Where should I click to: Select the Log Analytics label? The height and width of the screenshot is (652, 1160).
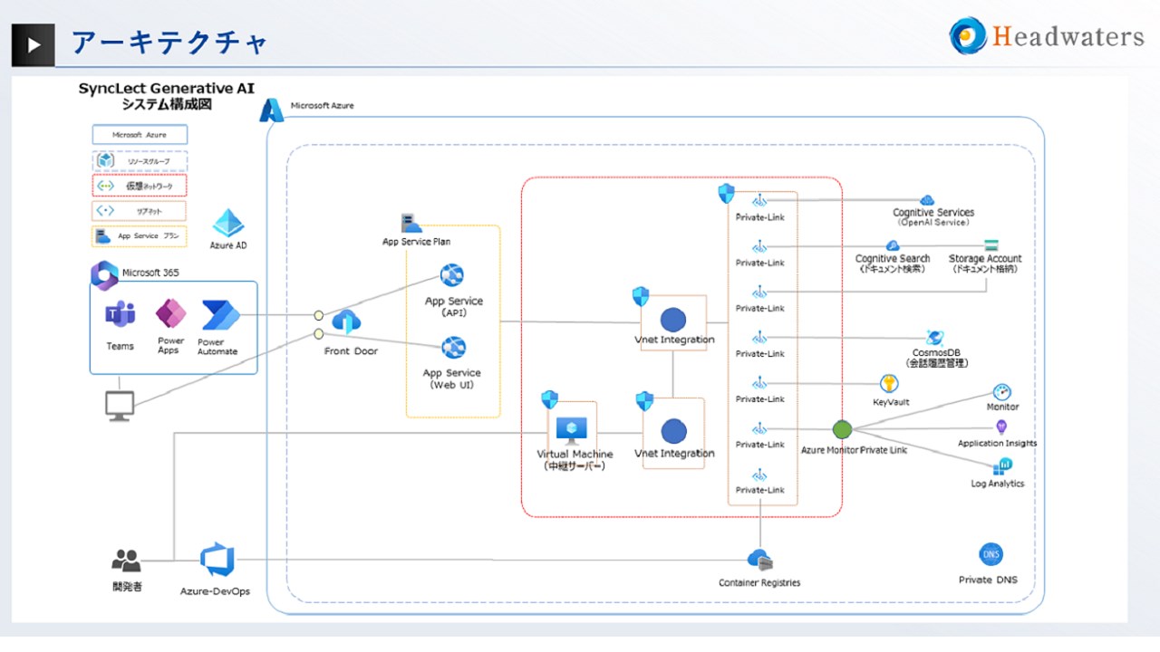[998, 484]
